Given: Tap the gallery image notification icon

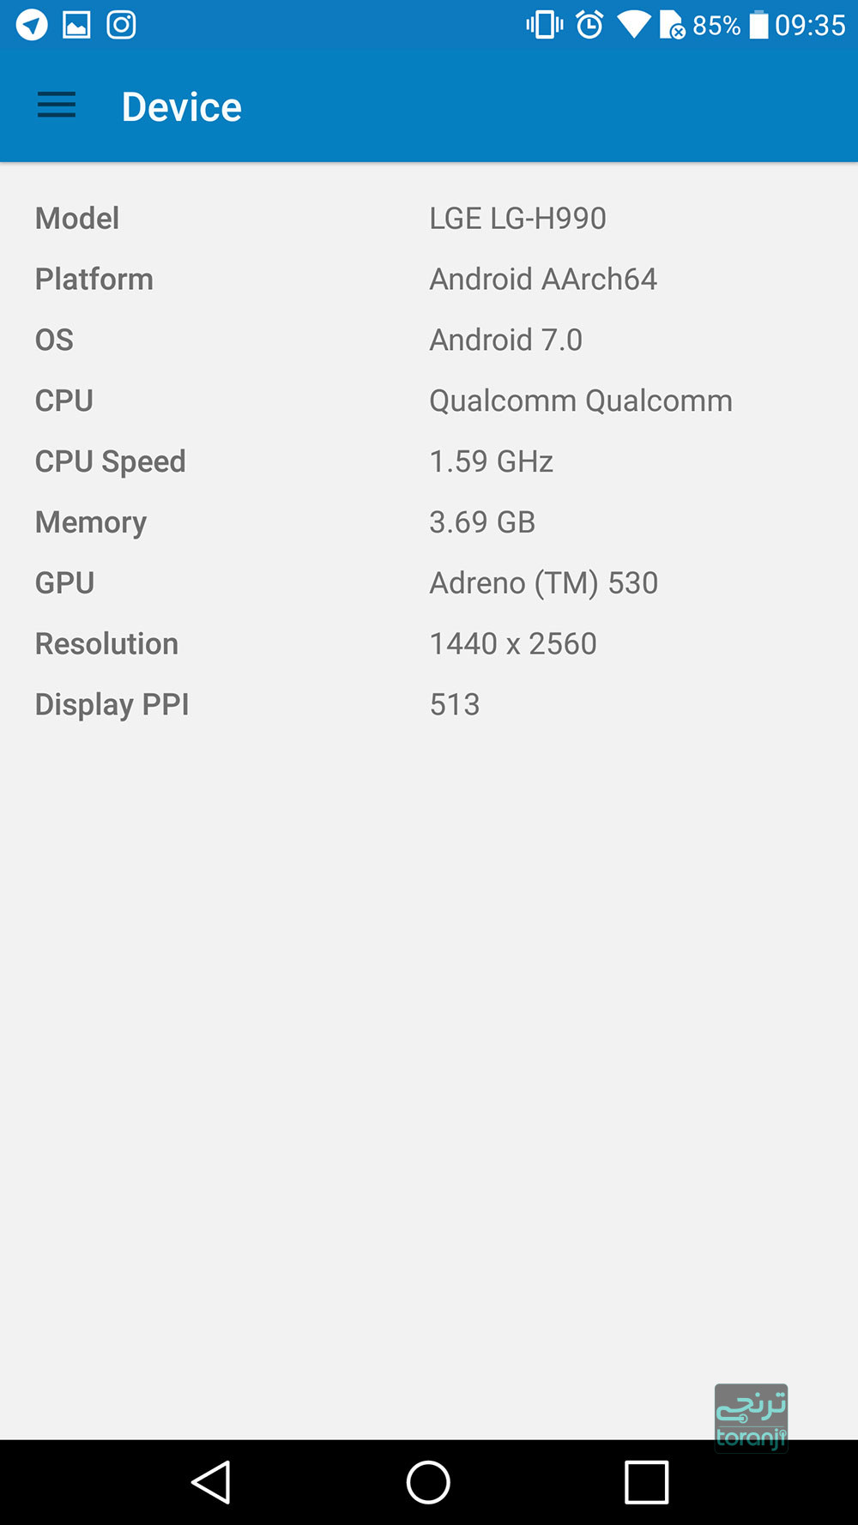Looking at the screenshot, I should tap(76, 25).
